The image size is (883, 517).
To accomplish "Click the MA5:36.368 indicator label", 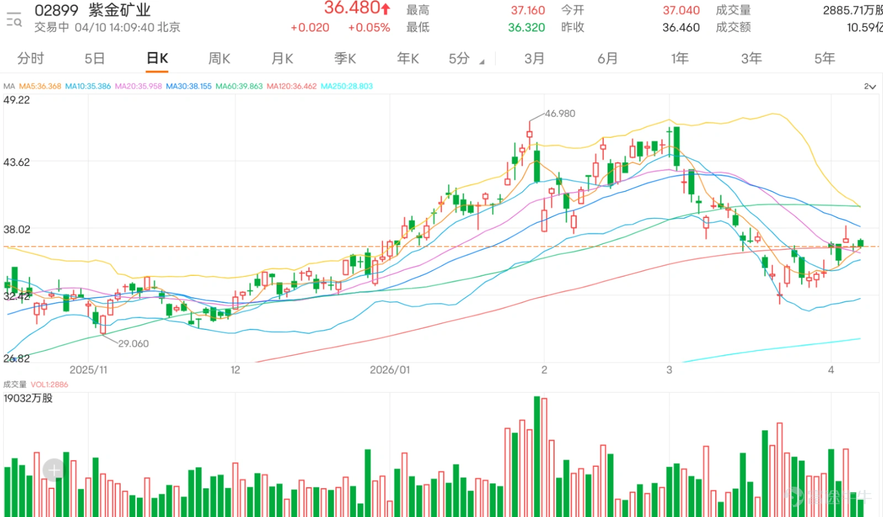I will point(40,86).
